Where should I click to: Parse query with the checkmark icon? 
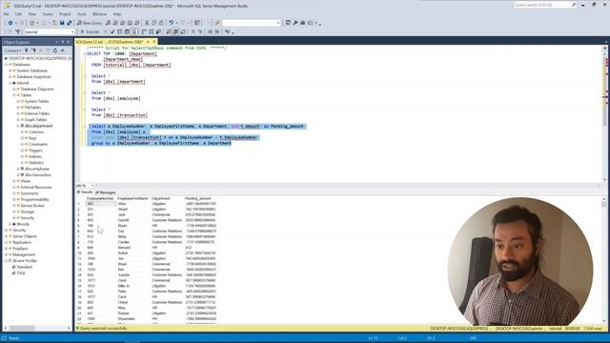point(112,31)
